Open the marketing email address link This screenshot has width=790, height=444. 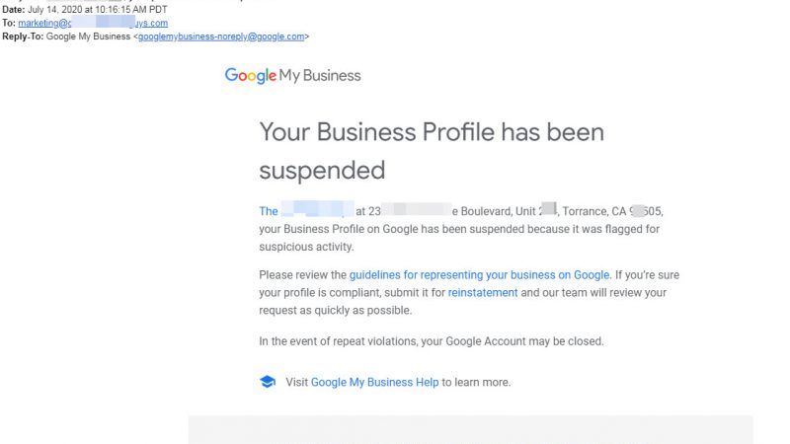[x=93, y=23]
